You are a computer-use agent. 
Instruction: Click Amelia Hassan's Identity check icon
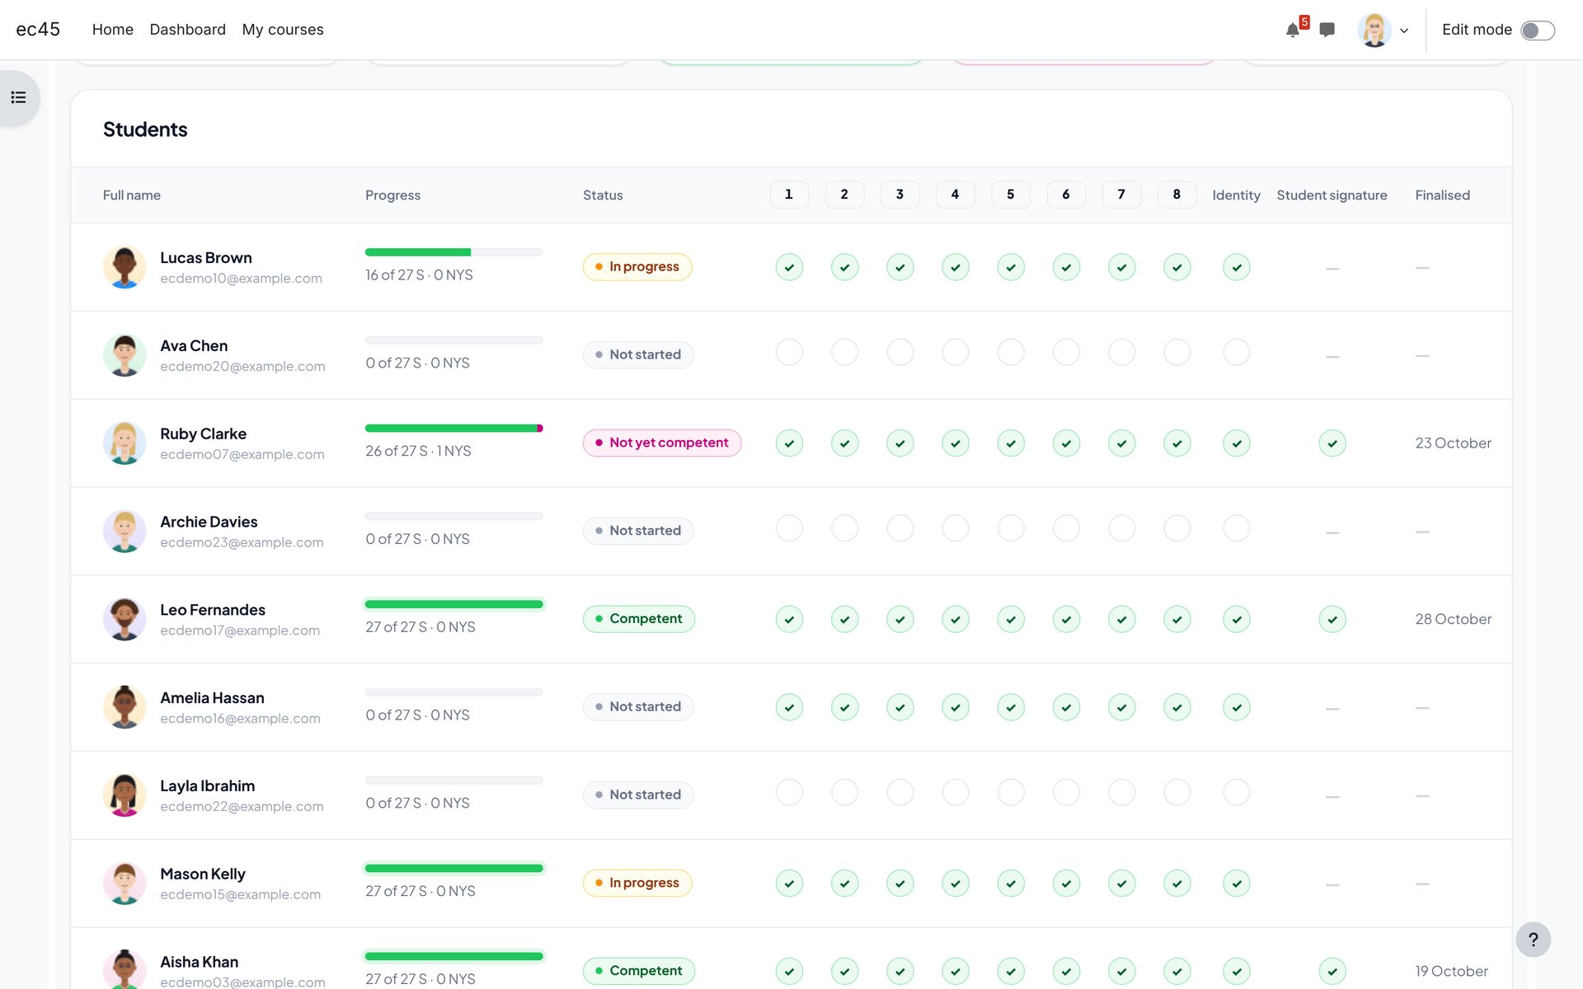(x=1236, y=707)
